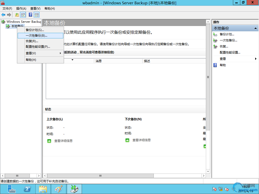
Task: Click the network tray icon
Action: tap(221, 189)
